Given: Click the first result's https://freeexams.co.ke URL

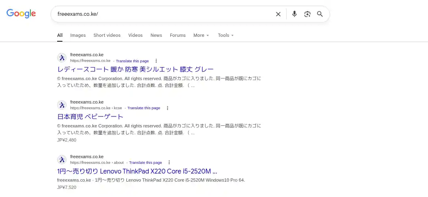Looking at the screenshot, I should click(90, 61).
